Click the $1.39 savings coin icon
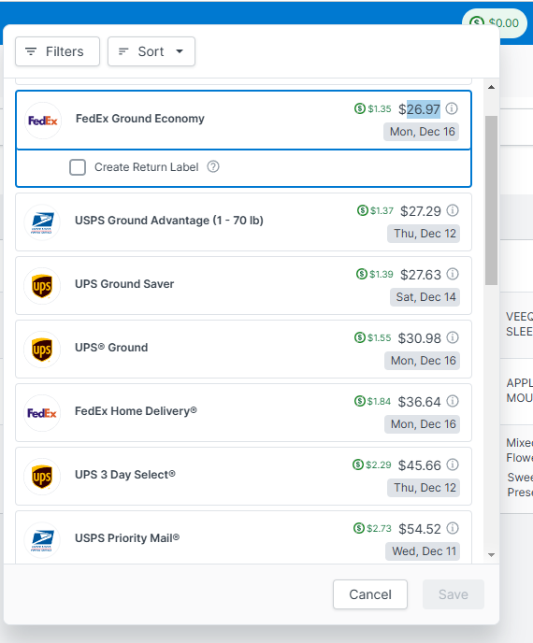The height and width of the screenshot is (643, 533). (362, 274)
